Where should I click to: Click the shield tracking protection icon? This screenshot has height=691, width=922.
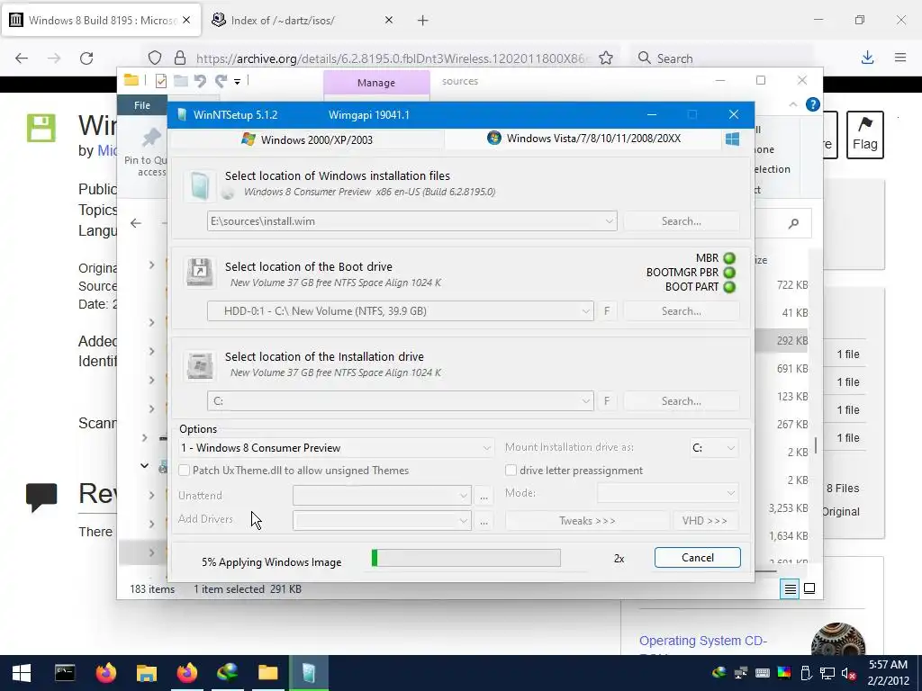pos(155,58)
